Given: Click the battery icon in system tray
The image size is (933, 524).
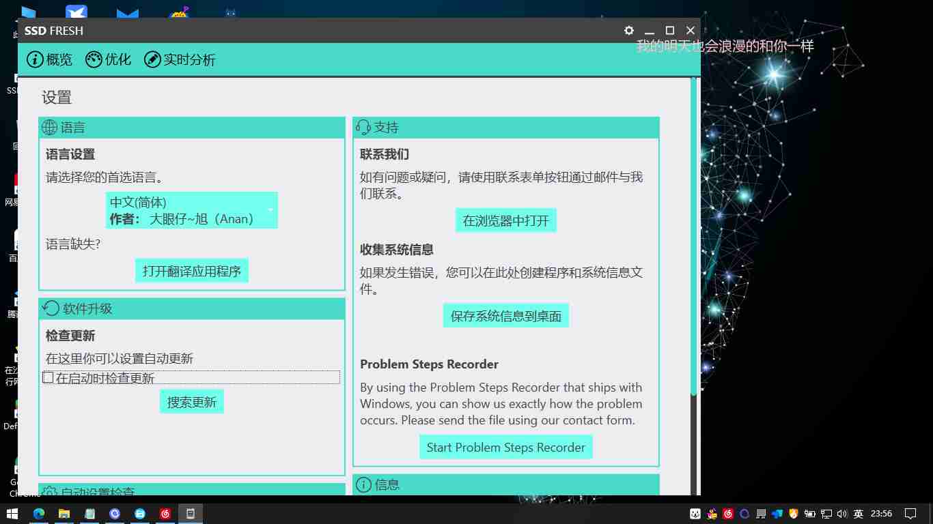Looking at the screenshot, I should click(809, 514).
